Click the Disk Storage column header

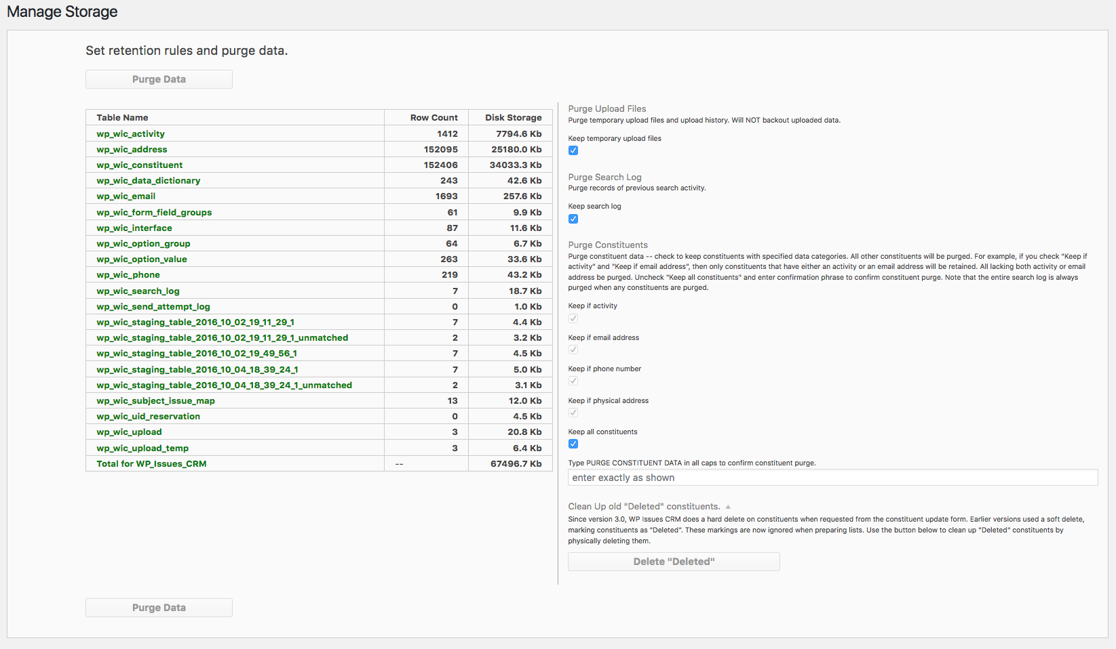tap(513, 118)
